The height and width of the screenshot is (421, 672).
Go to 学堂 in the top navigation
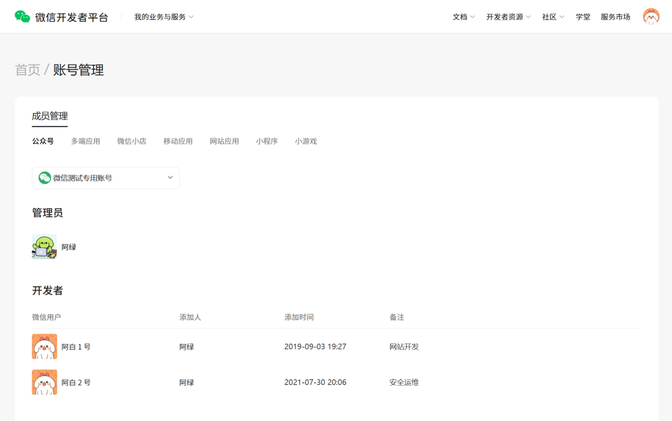[x=583, y=17]
